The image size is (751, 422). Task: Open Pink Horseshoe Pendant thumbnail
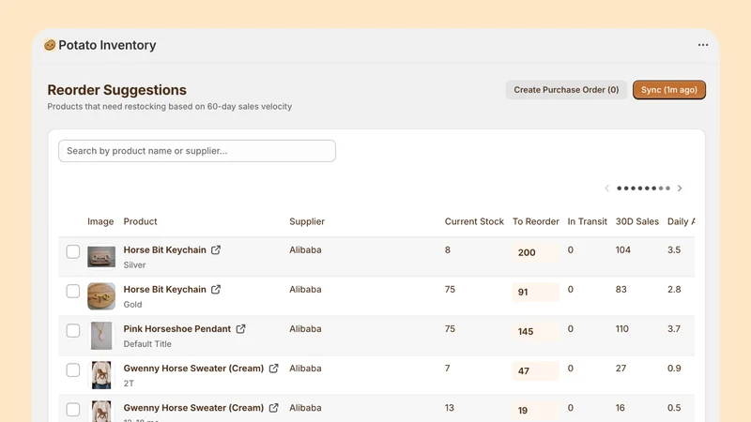101,336
